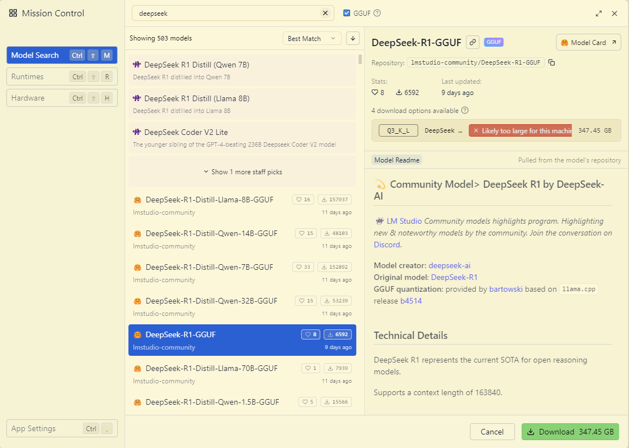
Task: Open the Hardware section
Action: coord(61,98)
